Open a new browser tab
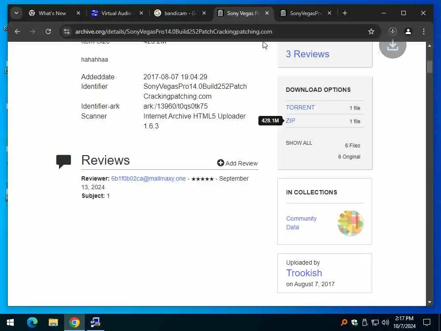Screen dimensions: 441x331 click(x=345, y=13)
